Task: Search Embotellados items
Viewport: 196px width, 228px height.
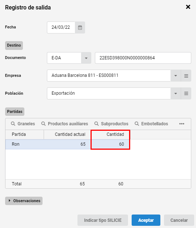Action: tap(151, 124)
